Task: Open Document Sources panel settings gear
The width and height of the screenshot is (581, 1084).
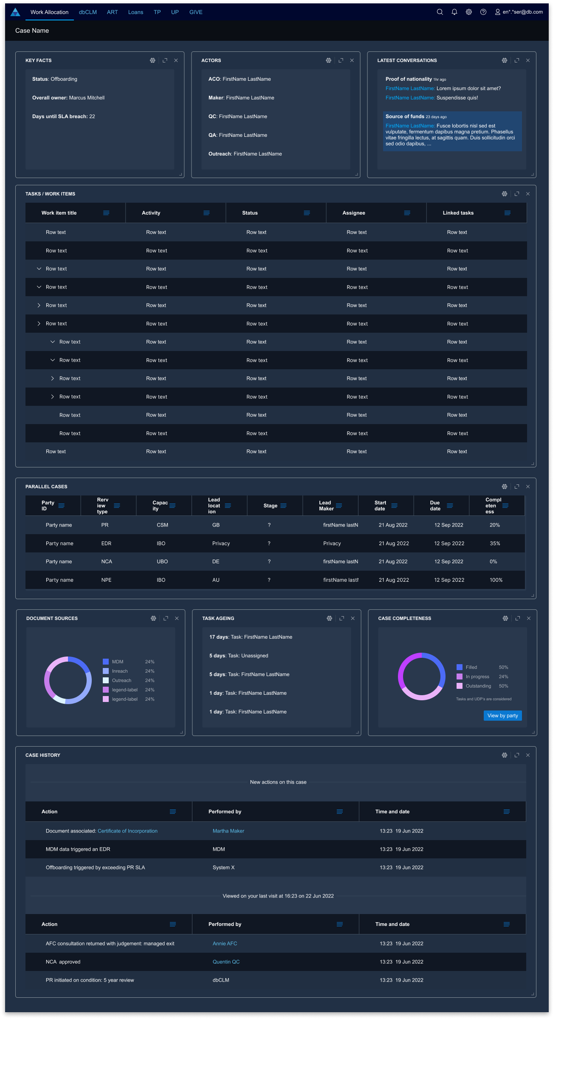Action: 153,618
